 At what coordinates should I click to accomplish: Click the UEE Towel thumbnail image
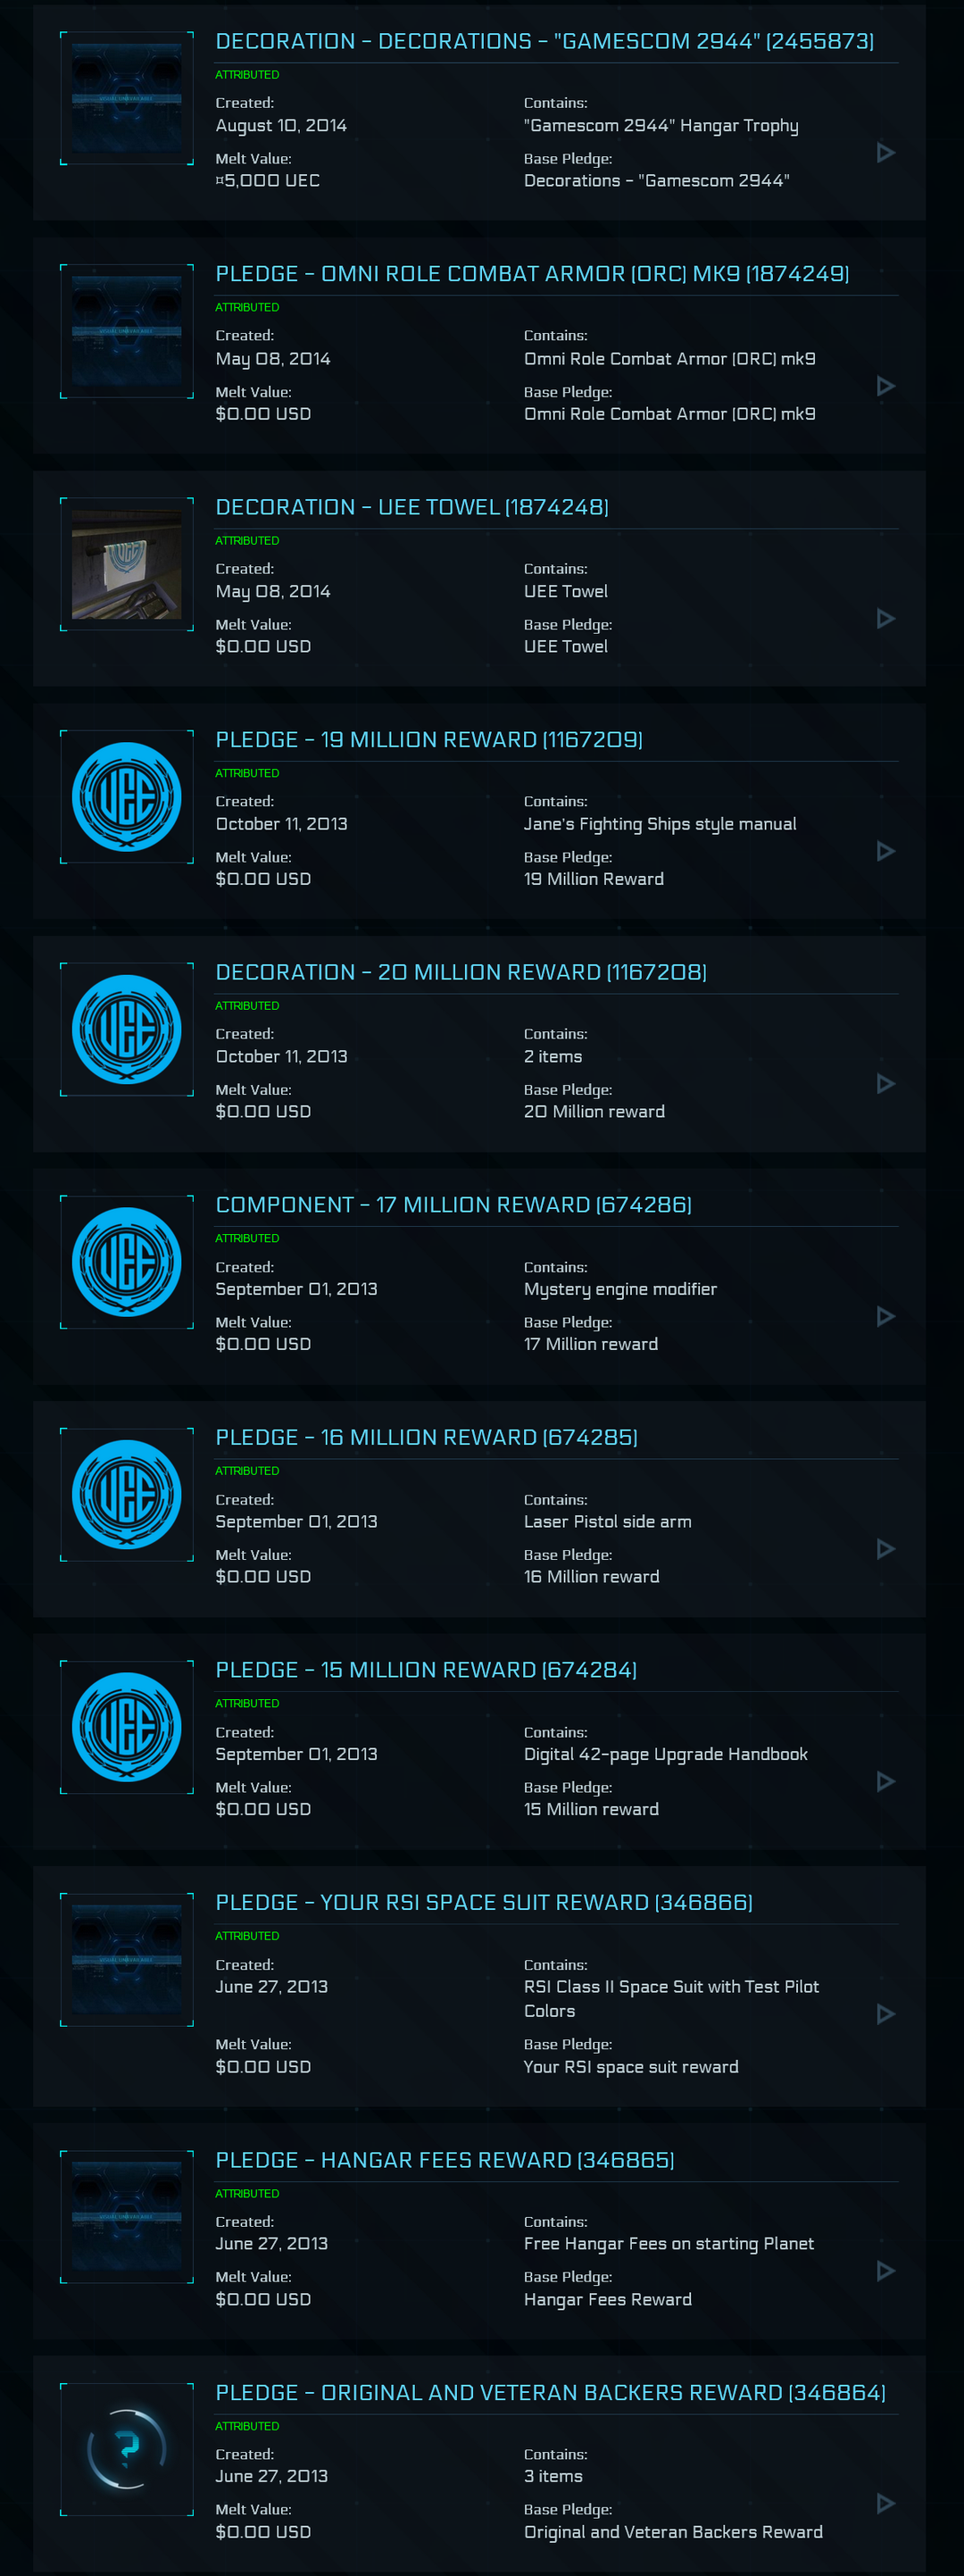(127, 564)
